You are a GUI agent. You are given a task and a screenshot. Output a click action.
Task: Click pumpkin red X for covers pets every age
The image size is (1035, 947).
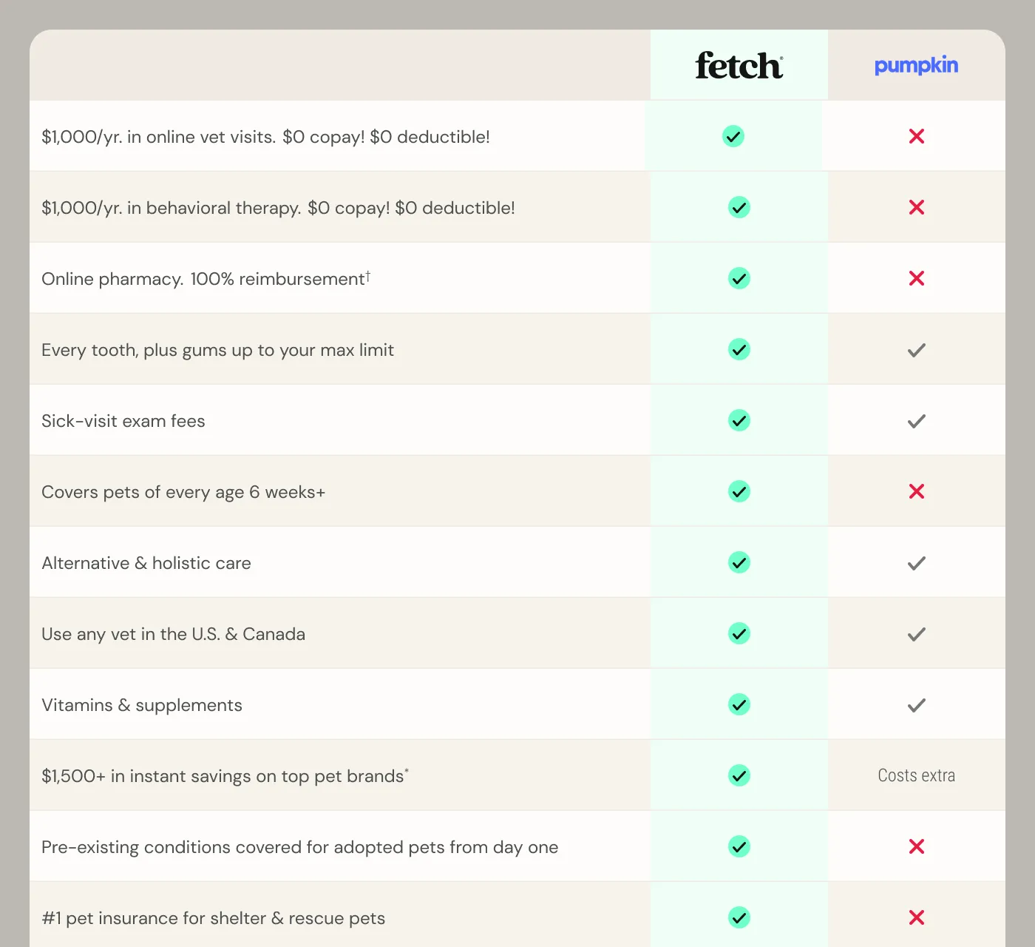click(917, 491)
